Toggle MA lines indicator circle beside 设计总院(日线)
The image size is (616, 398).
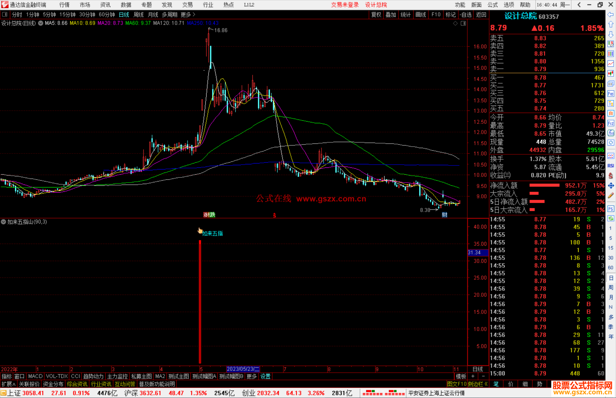[41, 23]
